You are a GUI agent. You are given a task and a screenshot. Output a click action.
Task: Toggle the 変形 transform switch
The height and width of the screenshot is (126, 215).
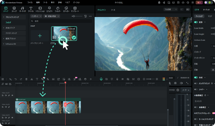(x=196, y=22)
